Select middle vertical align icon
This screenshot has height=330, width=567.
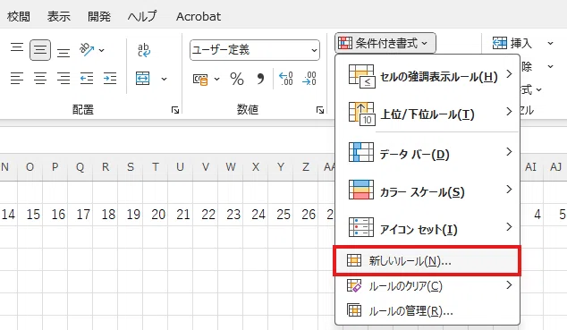[x=39, y=49]
